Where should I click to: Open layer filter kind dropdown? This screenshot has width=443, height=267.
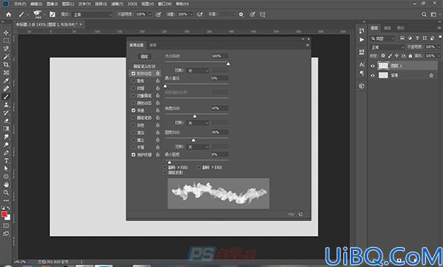[x=383, y=38]
